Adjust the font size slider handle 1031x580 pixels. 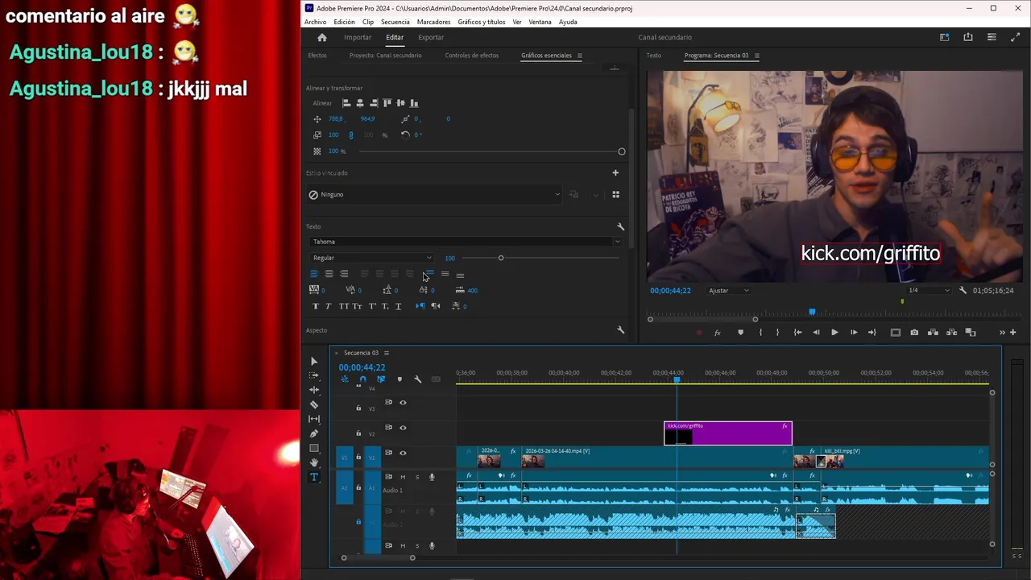click(500, 258)
